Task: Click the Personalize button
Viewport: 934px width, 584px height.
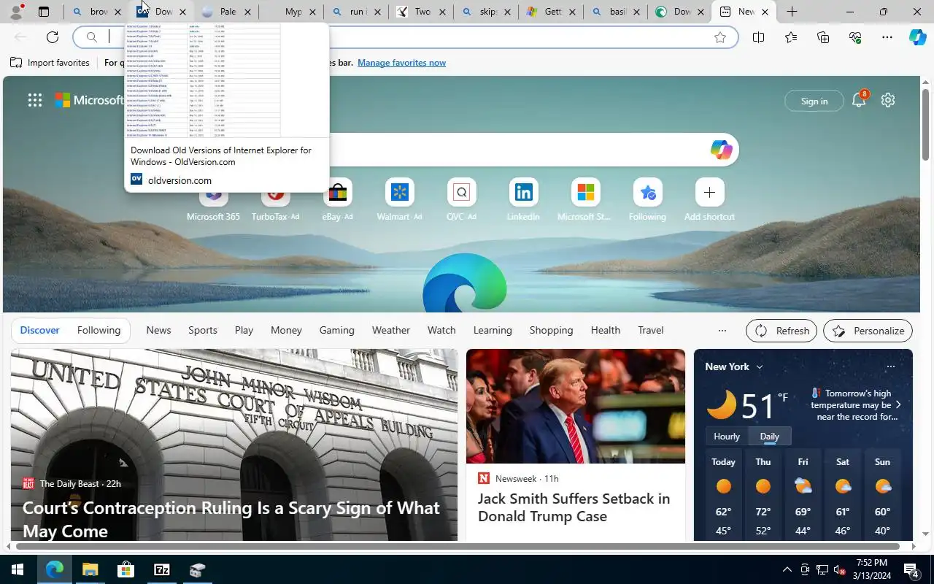Action: click(x=868, y=331)
